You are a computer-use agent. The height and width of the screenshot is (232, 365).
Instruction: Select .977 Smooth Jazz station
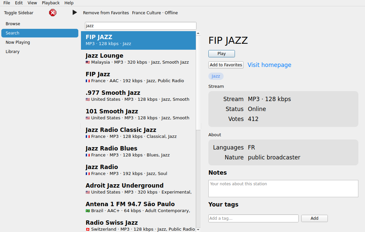[138, 96]
